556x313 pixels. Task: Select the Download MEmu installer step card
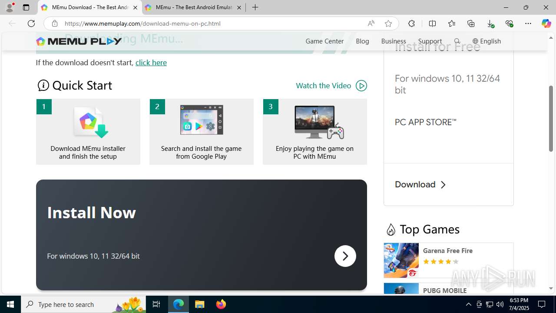[88, 132]
